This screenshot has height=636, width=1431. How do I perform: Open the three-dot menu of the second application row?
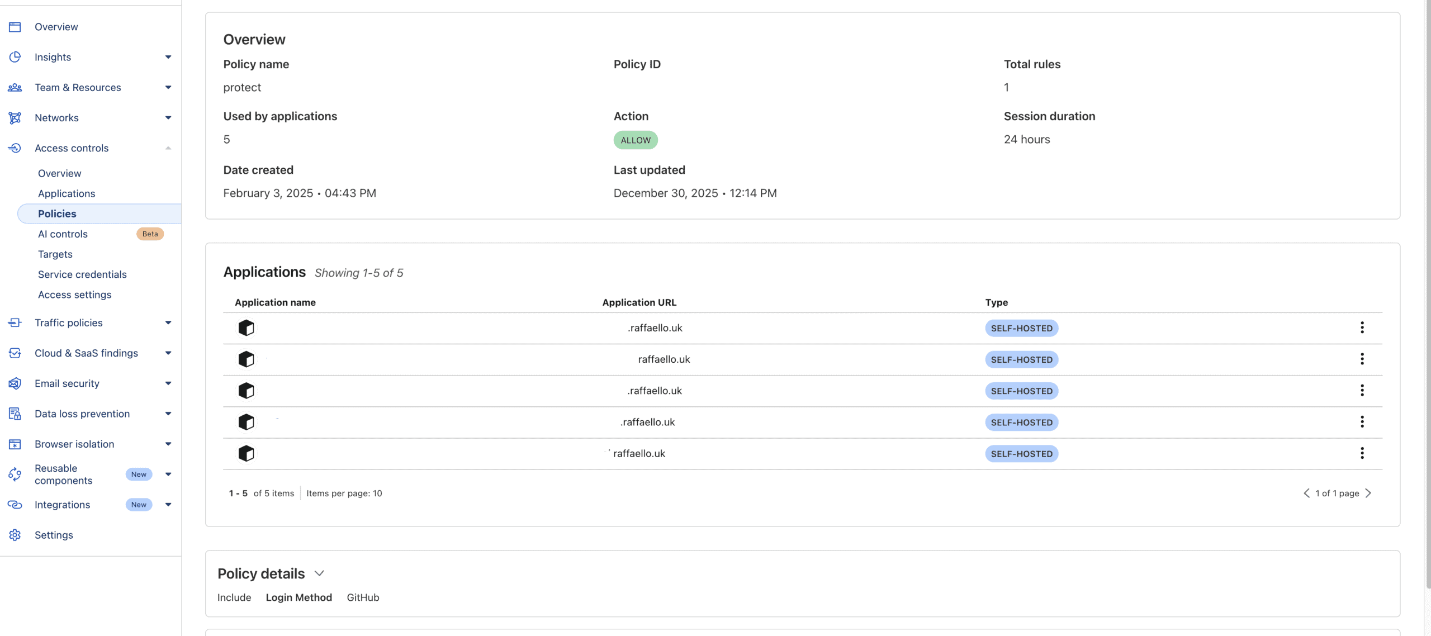point(1362,359)
